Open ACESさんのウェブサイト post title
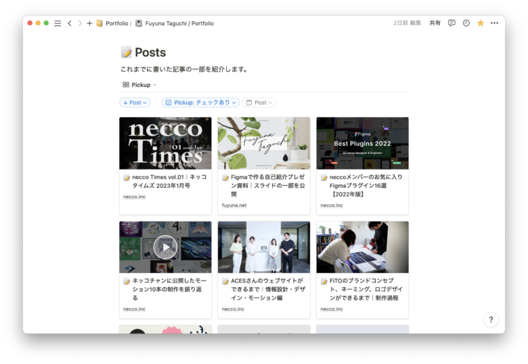This screenshot has width=528, height=364. click(268, 289)
